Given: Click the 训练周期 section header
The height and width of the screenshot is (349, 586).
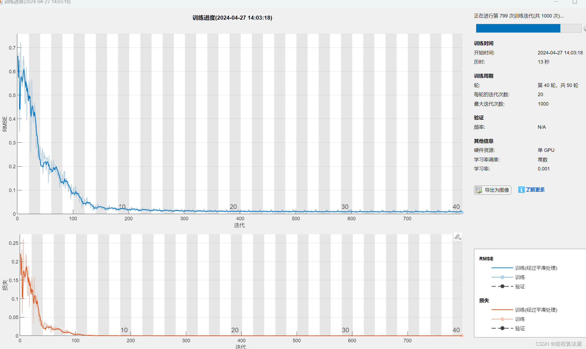Looking at the screenshot, I should coord(484,76).
